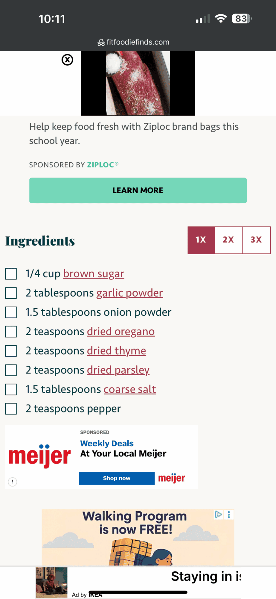Mark dried thyme as gathered
276x599 pixels.
11,351
